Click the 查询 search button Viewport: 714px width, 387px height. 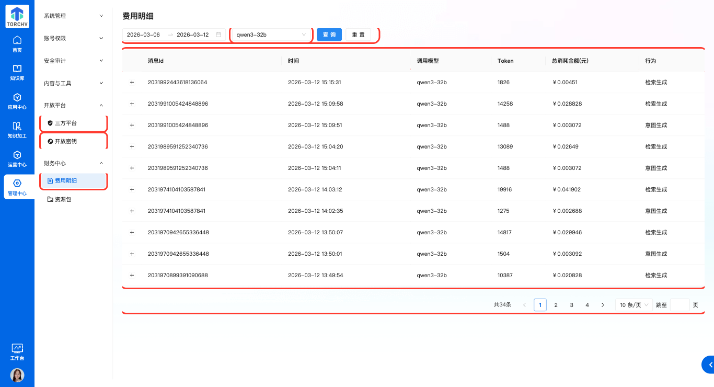click(x=329, y=35)
